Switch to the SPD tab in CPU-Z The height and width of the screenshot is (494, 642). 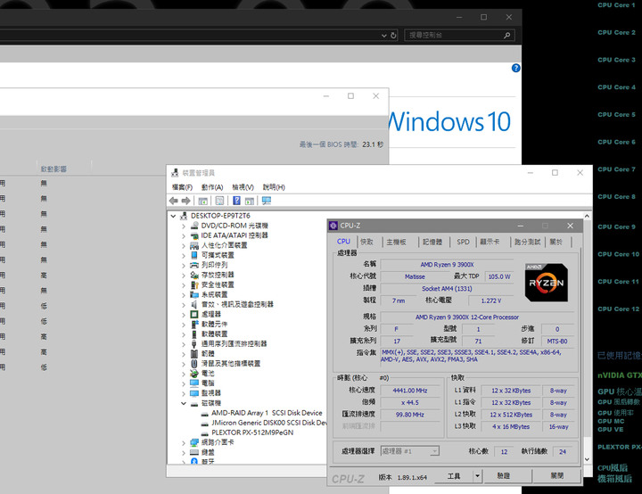tap(463, 242)
